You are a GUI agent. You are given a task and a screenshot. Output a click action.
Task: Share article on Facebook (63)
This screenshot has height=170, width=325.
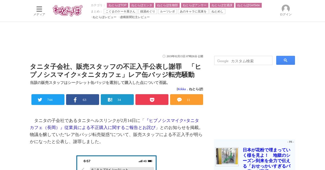point(83,100)
